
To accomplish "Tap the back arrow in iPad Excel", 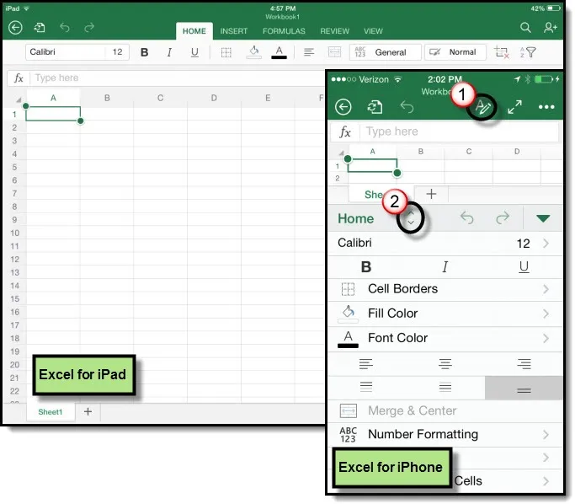I will click(x=15, y=28).
